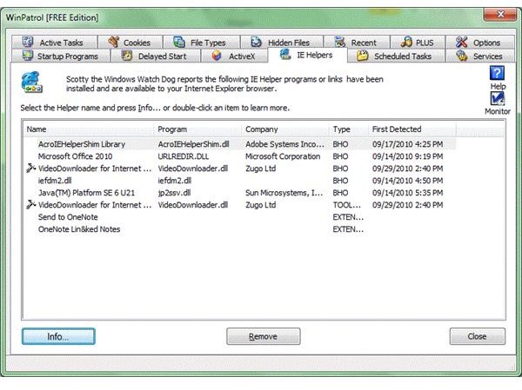Select the Recent tab
Screen dimensions: 522x390
[x=357, y=43]
